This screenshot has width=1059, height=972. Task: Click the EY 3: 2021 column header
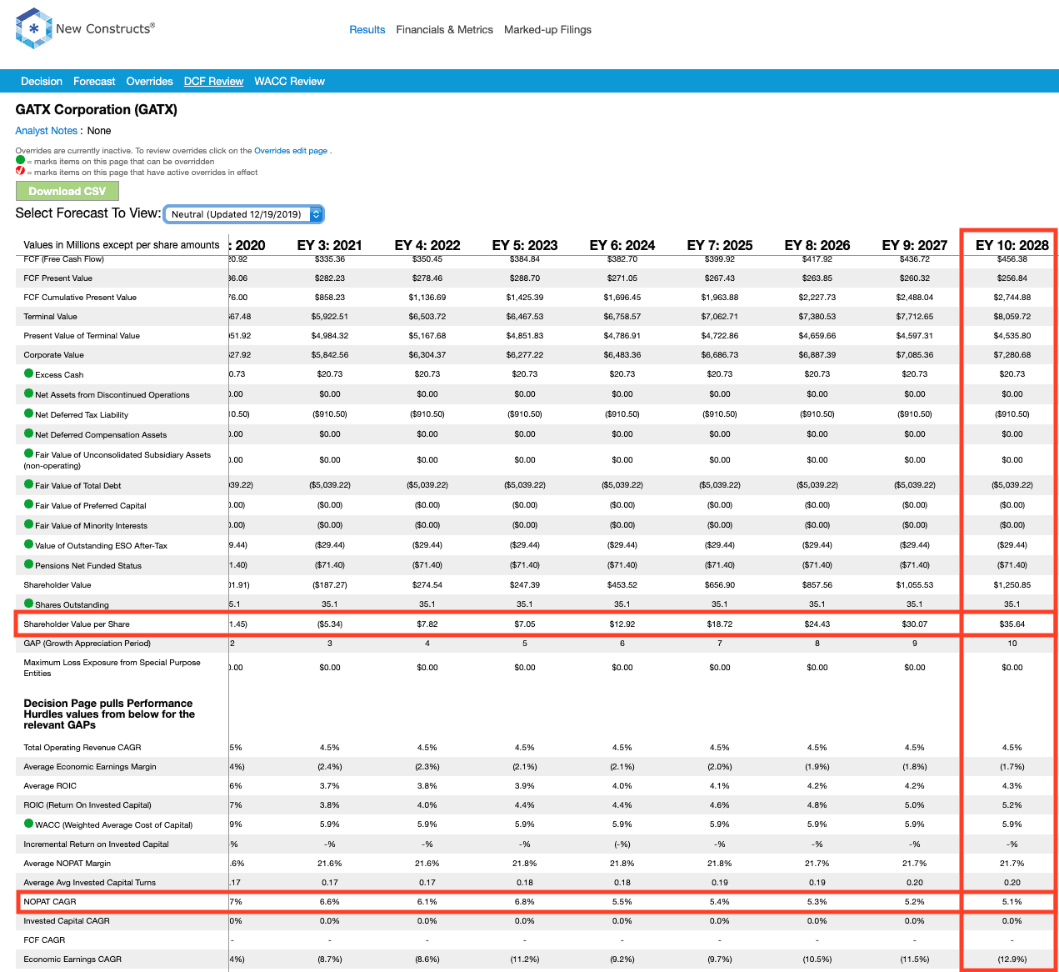329,245
